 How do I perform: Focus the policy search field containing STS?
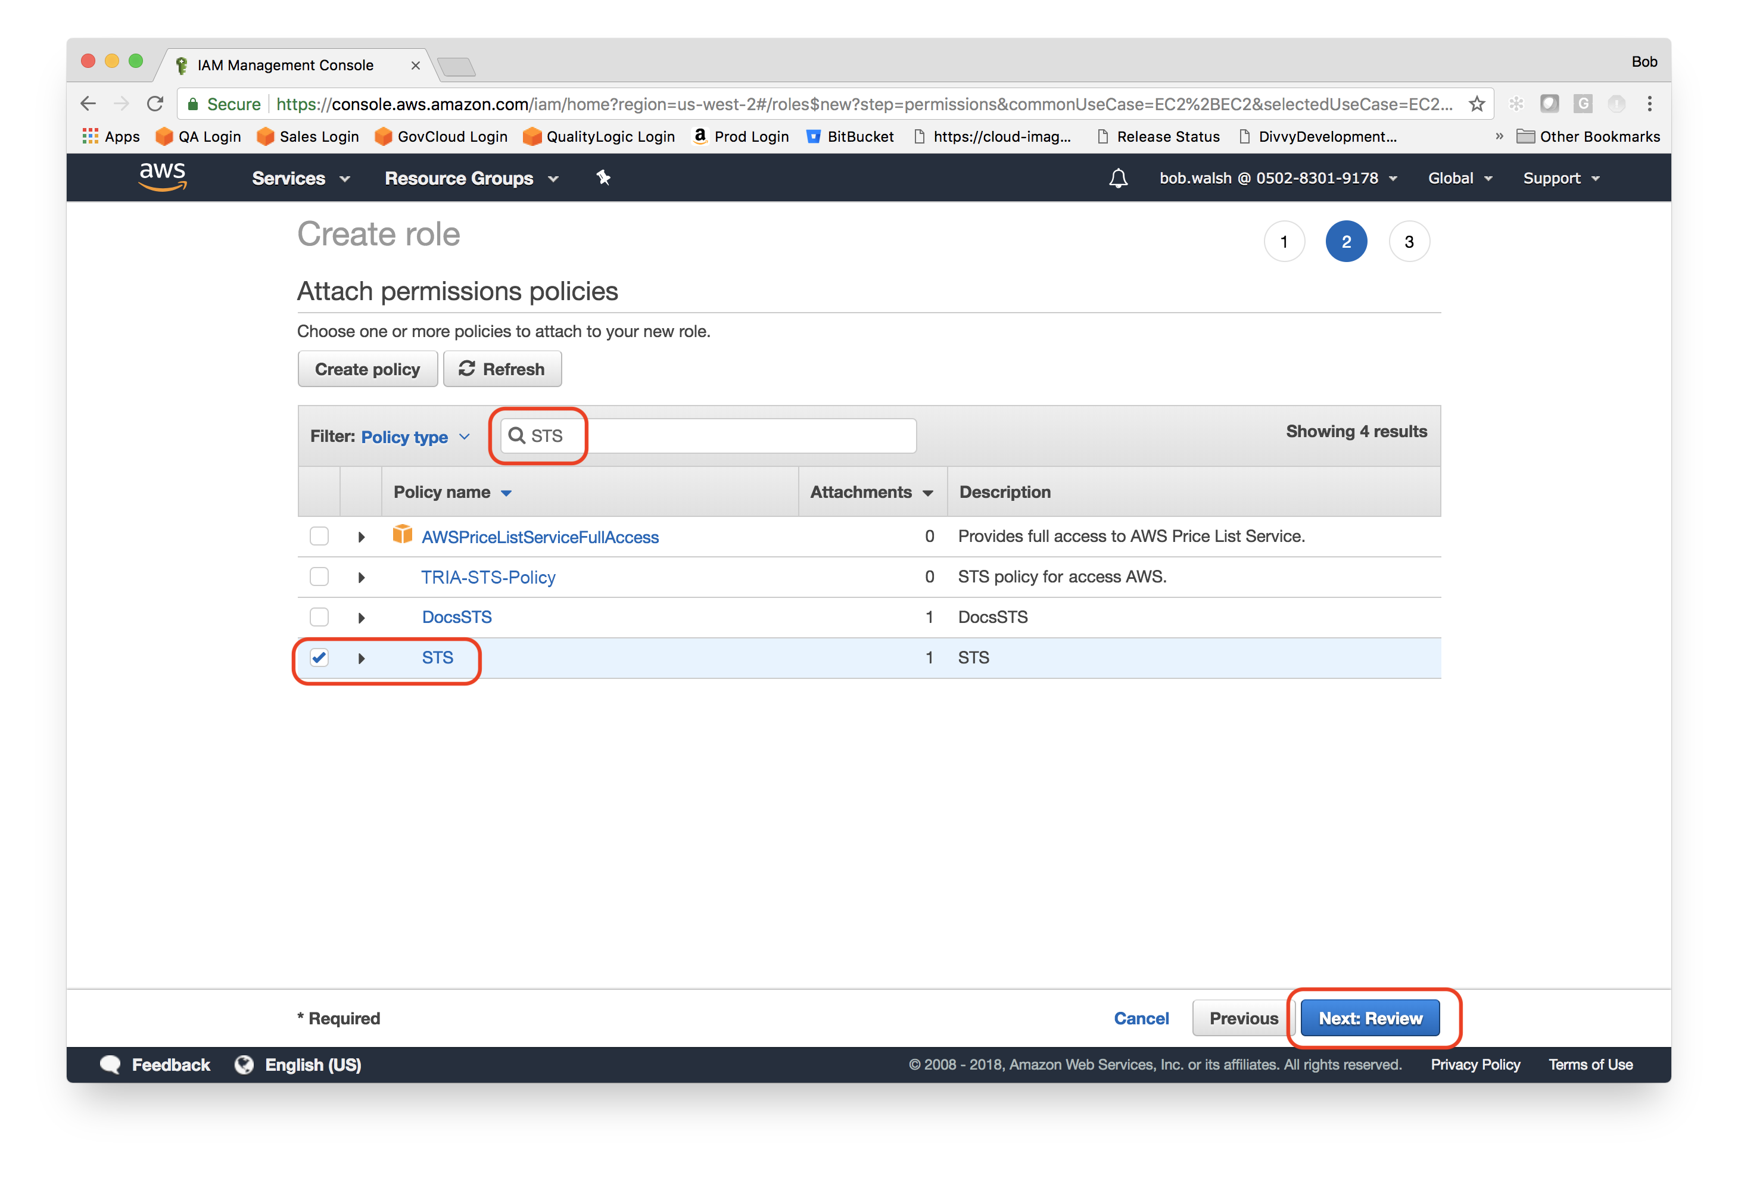click(x=708, y=435)
